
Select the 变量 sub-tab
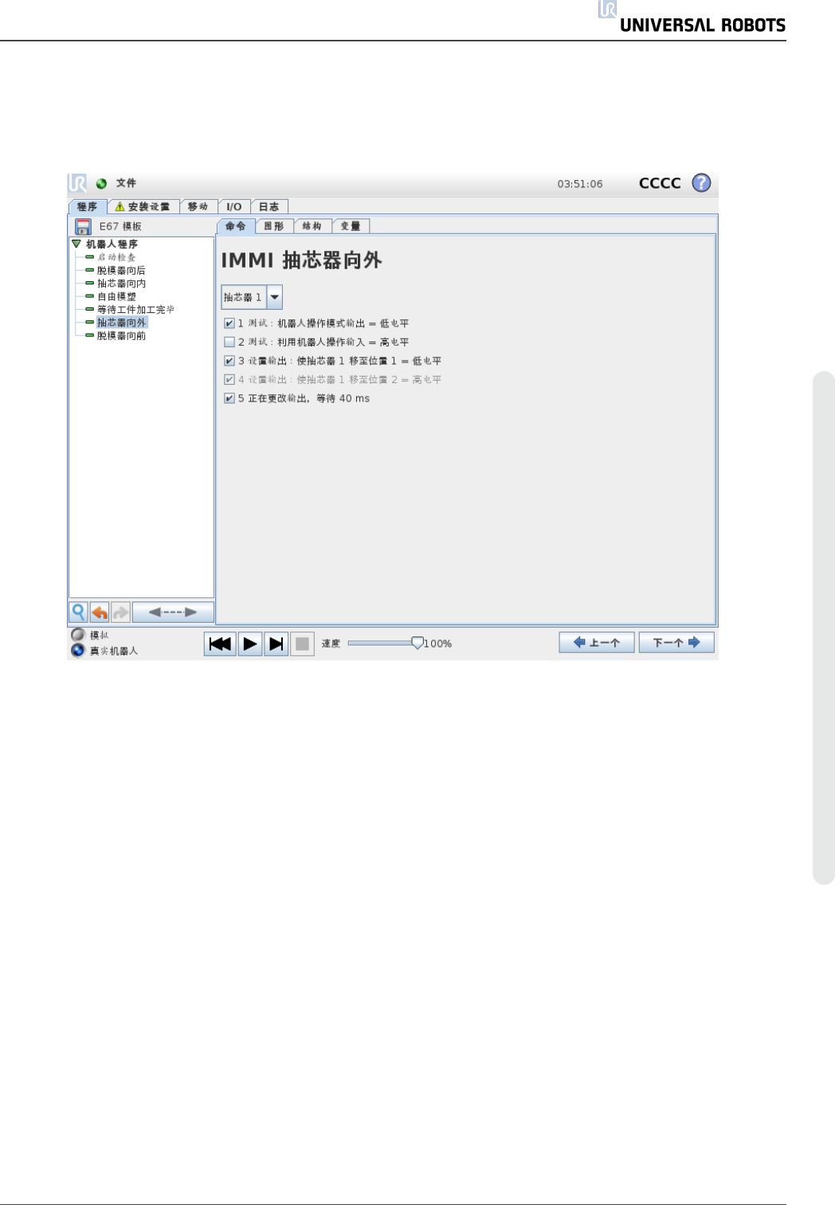[x=351, y=226]
